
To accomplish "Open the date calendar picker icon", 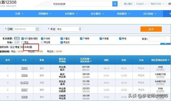I will (37, 29).
